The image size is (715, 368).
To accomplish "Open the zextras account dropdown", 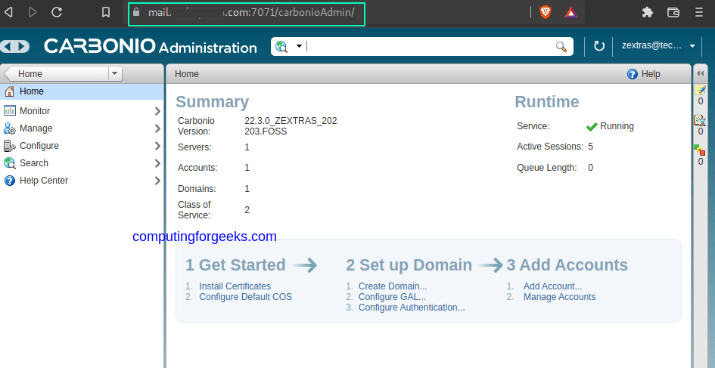I will tap(658, 45).
